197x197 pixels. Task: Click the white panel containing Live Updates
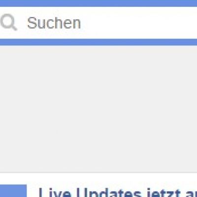click(98, 185)
